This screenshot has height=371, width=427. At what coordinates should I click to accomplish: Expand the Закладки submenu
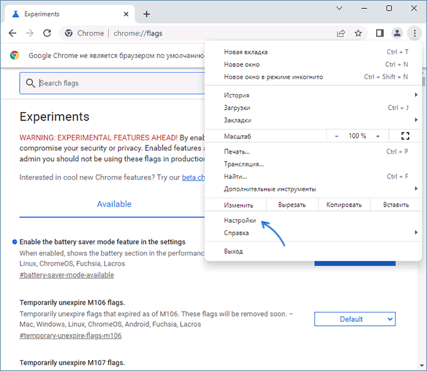[313, 120]
